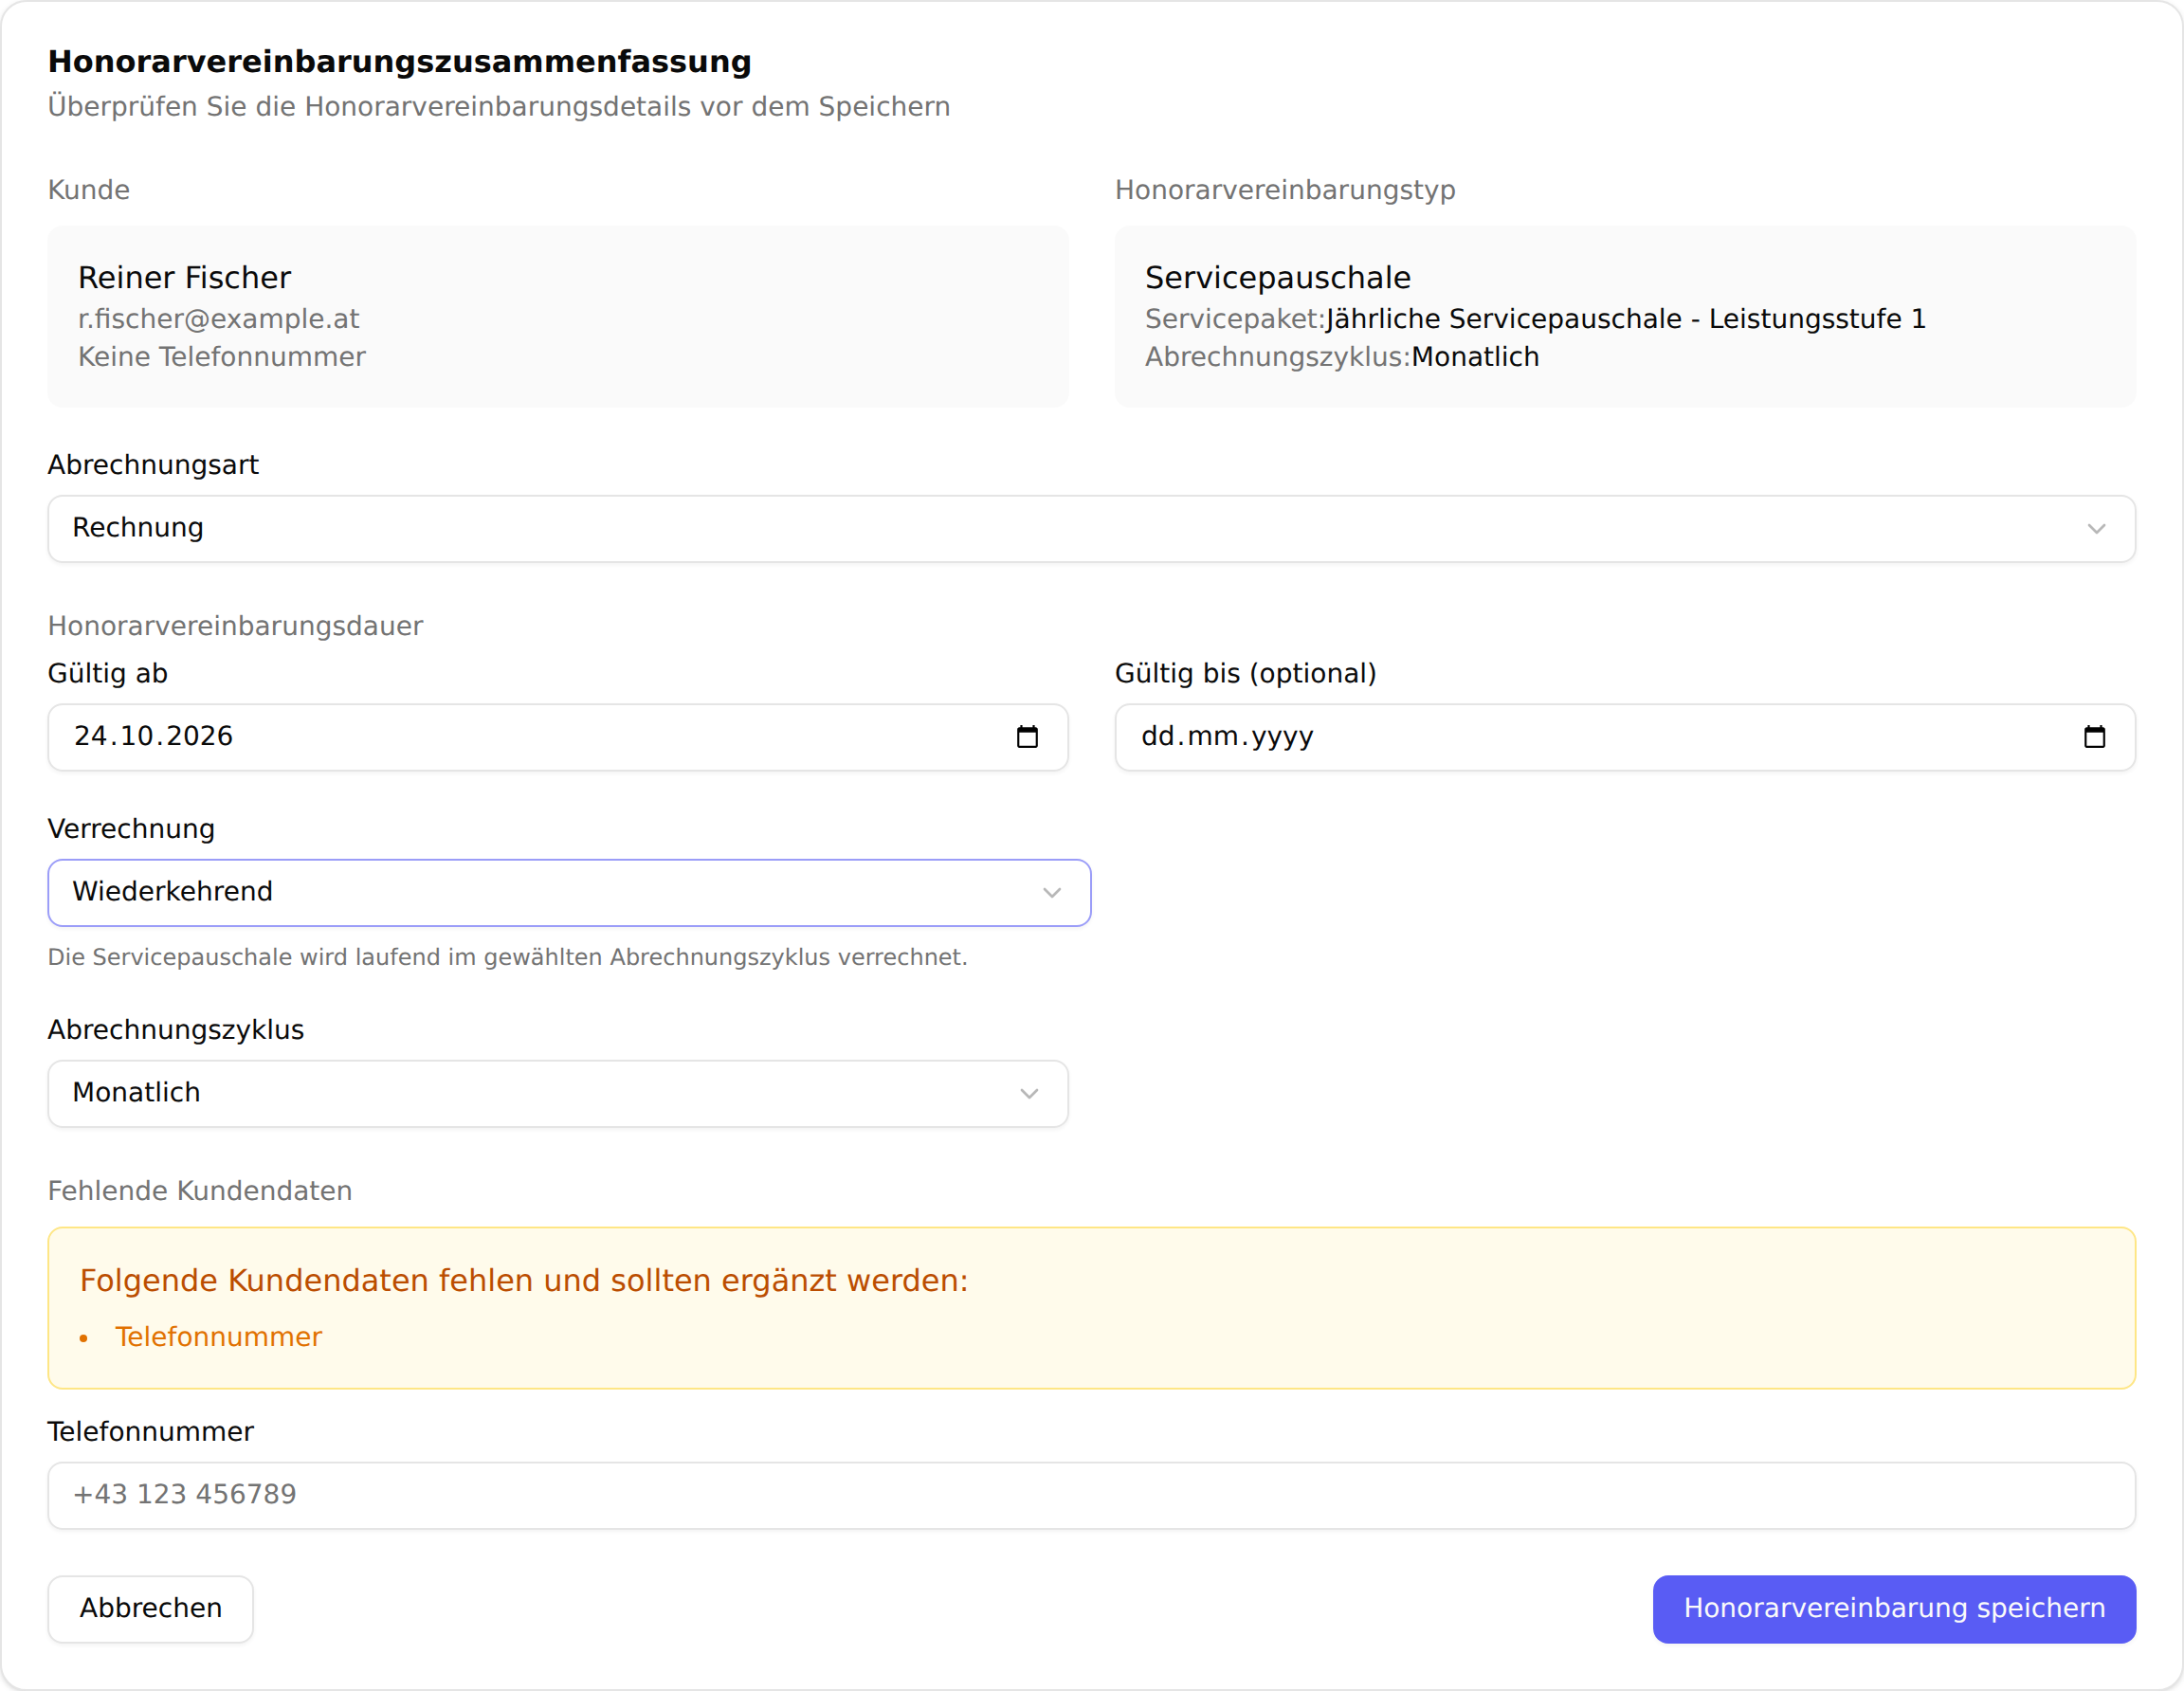Click the Fehlende Kundendaten section label
This screenshot has width=2184, height=1691.
[200, 1190]
